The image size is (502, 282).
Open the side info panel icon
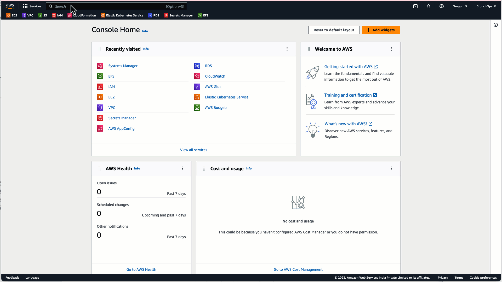click(x=496, y=25)
